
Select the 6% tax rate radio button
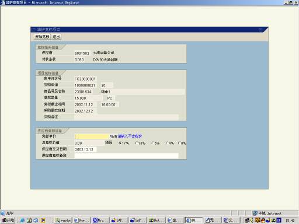153,143
